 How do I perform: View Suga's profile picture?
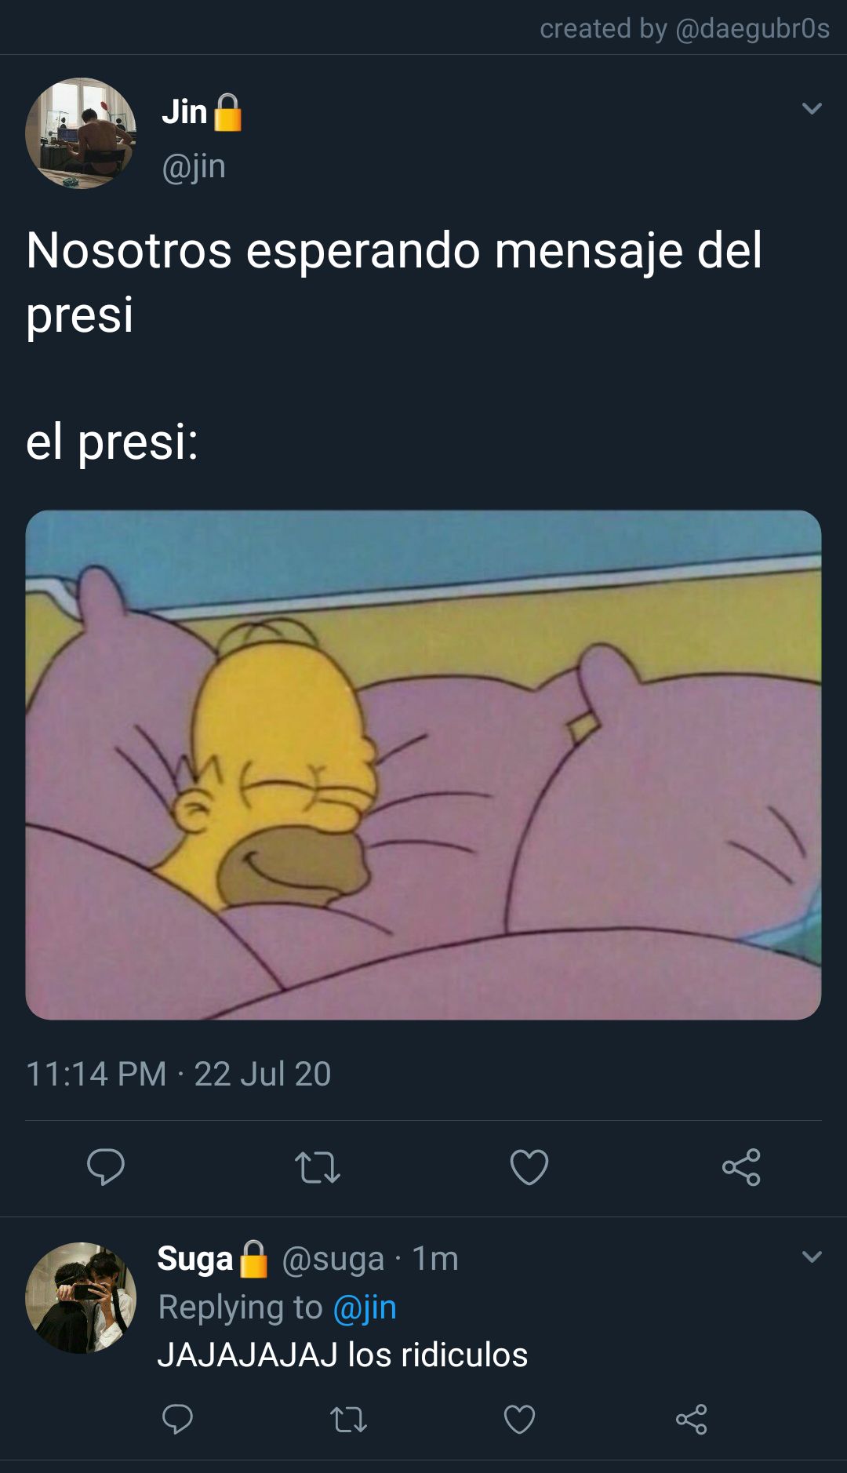click(81, 1298)
